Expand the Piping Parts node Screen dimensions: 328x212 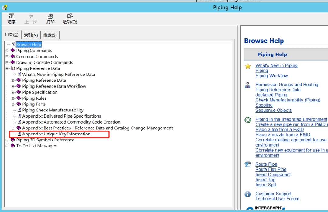tap(13, 104)
